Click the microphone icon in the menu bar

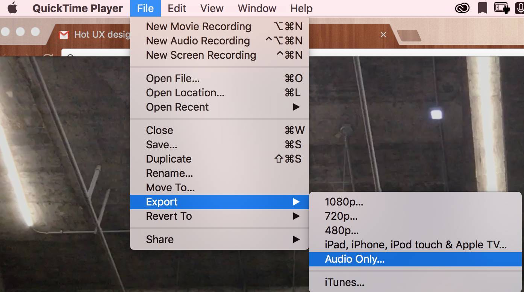pos(520,8)
